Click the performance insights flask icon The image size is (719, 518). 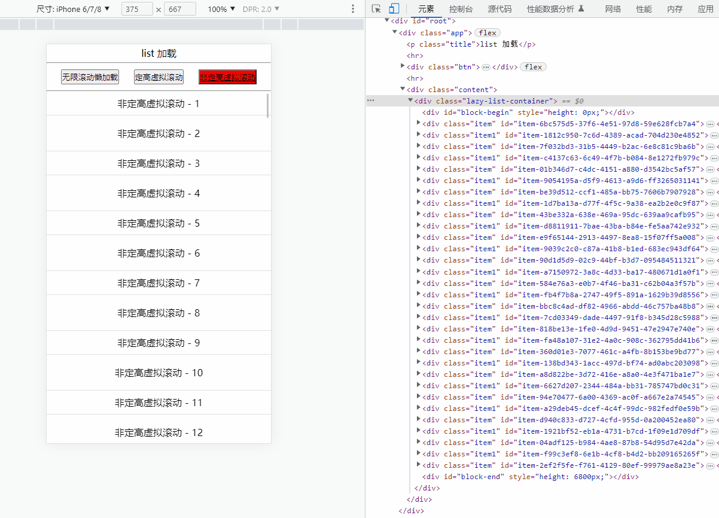[581, 9]
